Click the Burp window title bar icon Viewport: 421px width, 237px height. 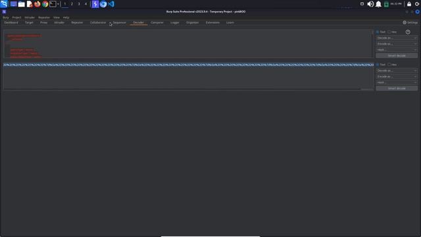tap(4, 12)
